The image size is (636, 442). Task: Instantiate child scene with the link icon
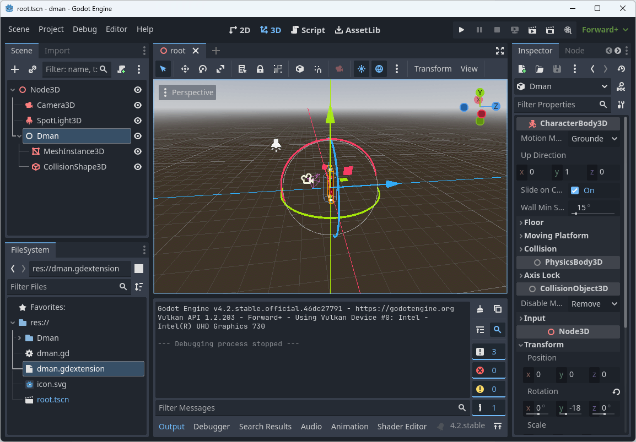coord(33,69)
